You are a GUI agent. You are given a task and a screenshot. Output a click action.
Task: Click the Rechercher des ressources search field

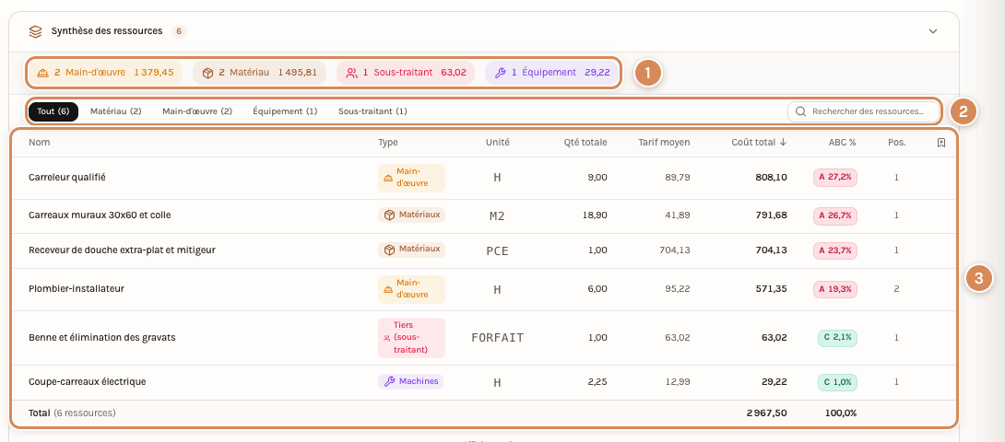pyautogui.click(x=863, y=111)
